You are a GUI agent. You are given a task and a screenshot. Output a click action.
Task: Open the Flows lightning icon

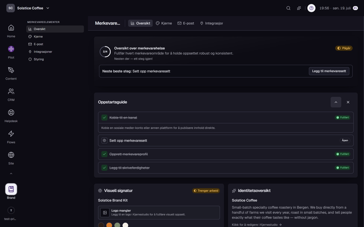point(11,134)
